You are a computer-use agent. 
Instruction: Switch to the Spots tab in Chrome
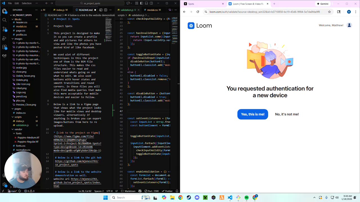[x=204, y=4]
